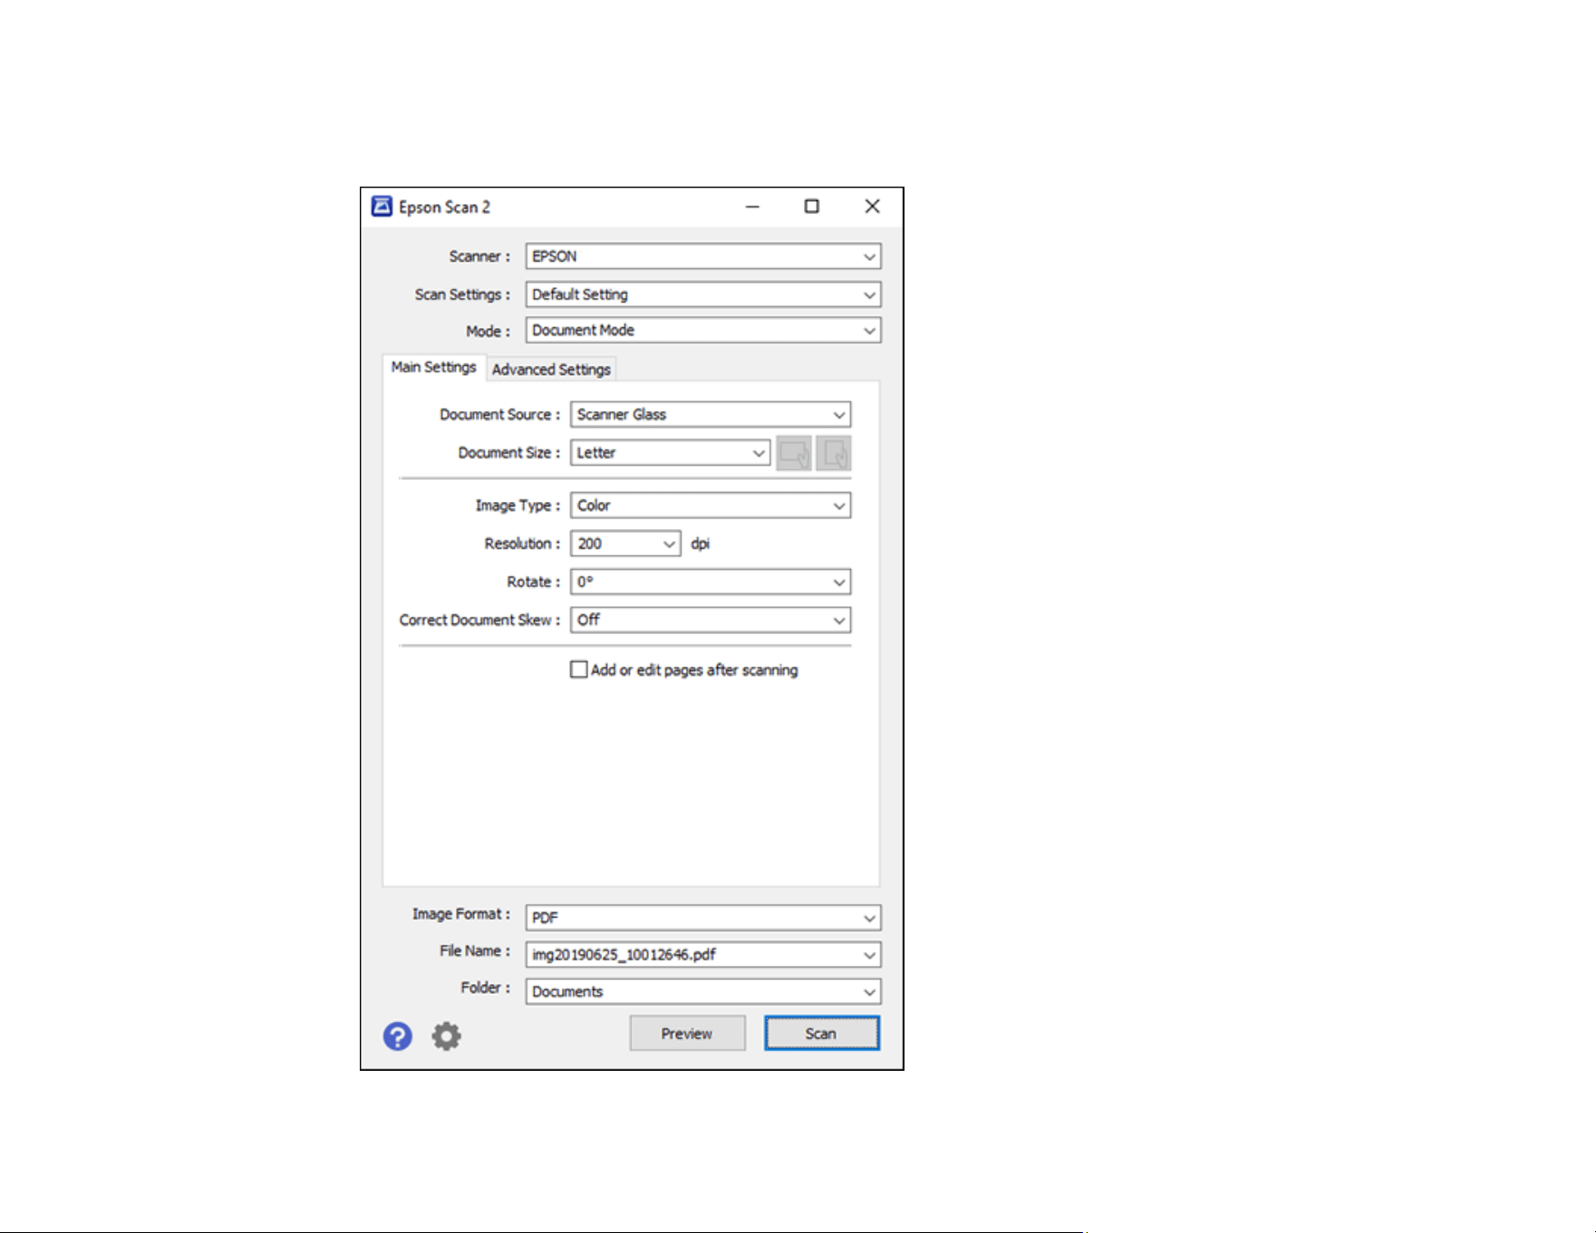The image size is (1596, 1233).
Task: Open the Scanner dropdown showing EPSON
Action: coord(703,256)
